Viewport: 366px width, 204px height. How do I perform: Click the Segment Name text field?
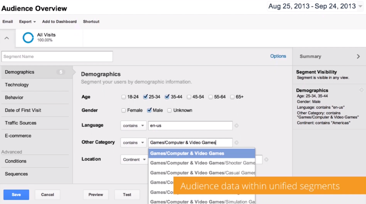(57, 57)
